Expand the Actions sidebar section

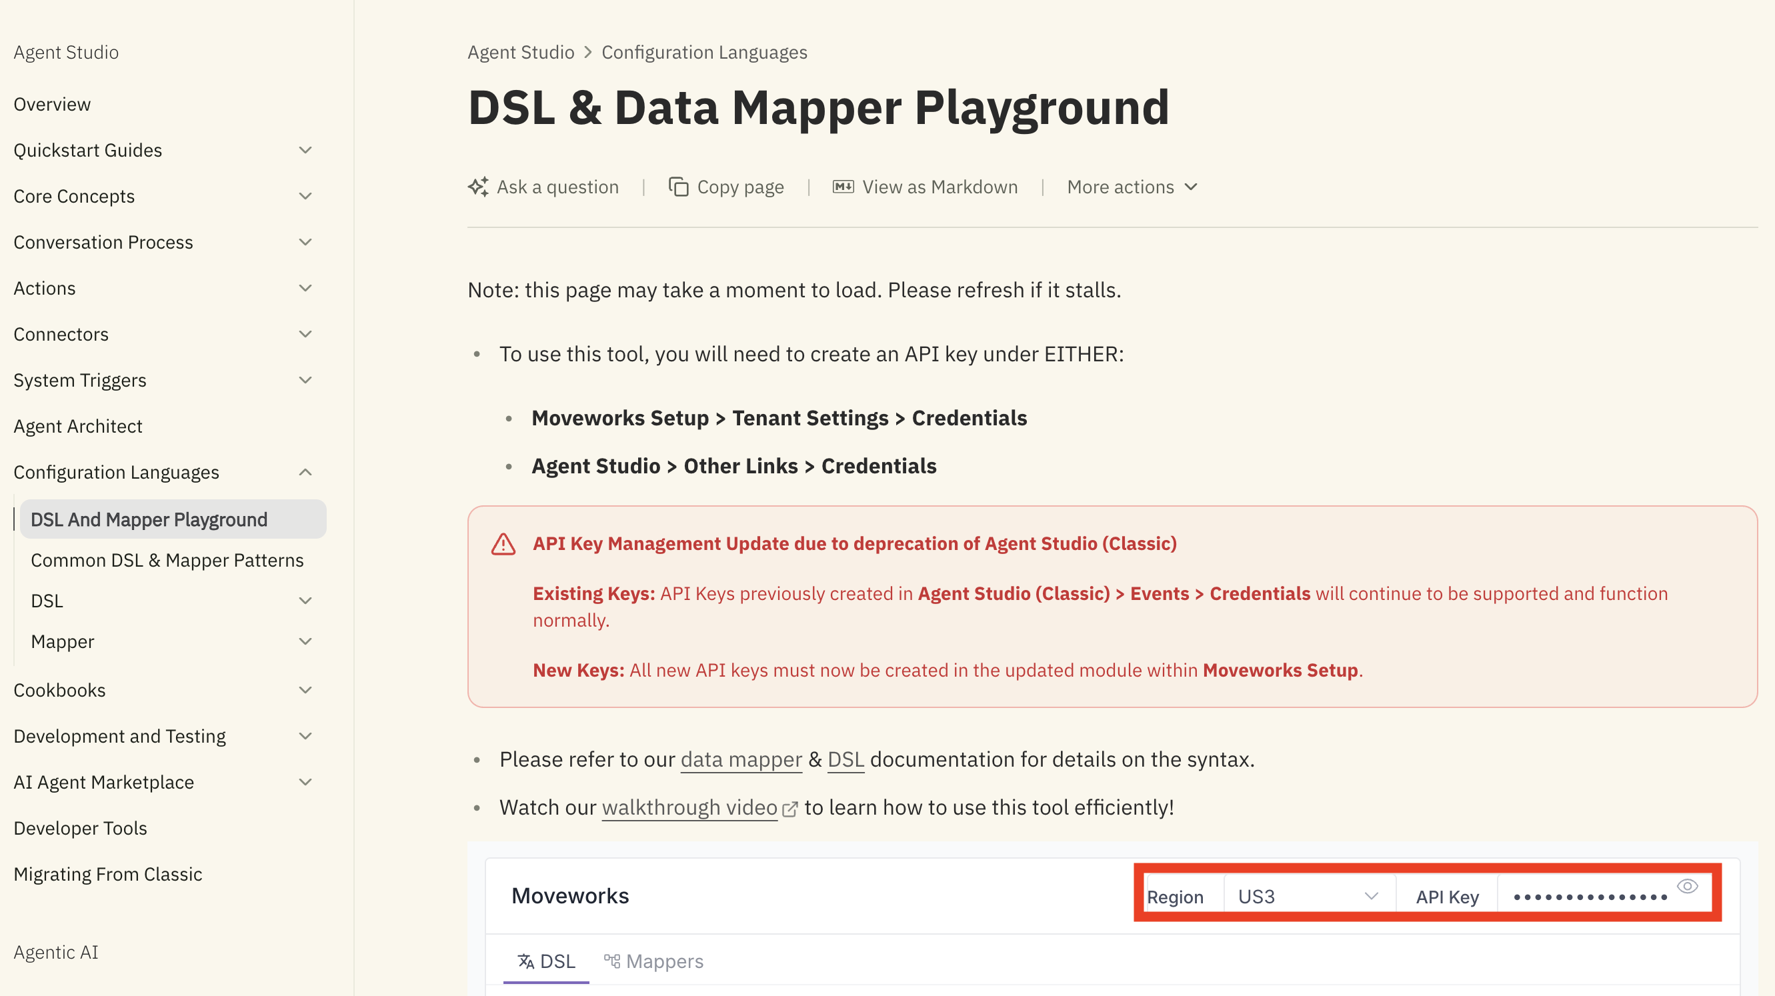[x=305, y=288]
